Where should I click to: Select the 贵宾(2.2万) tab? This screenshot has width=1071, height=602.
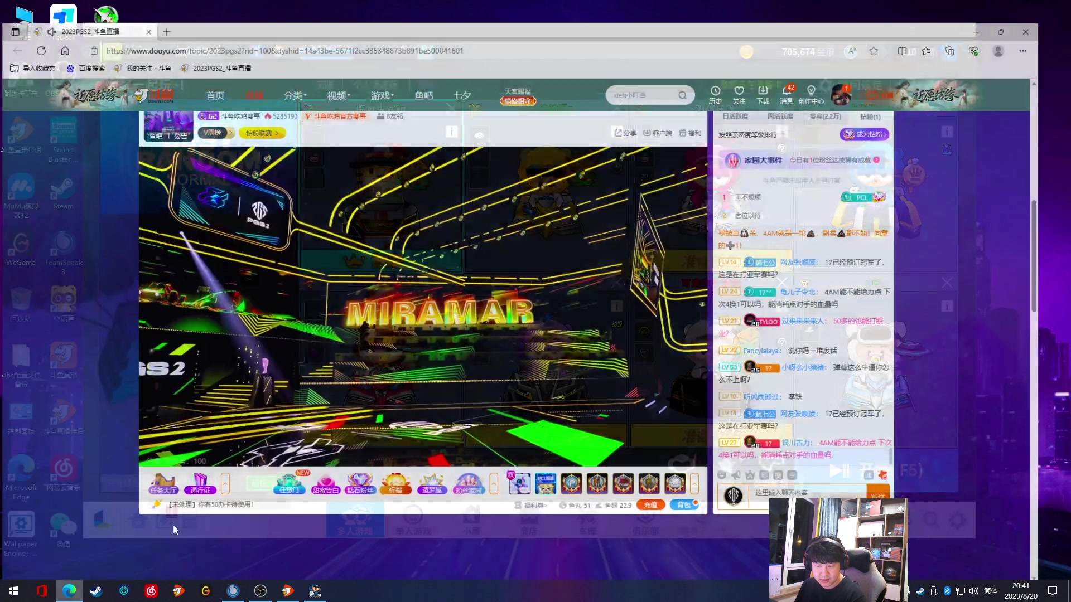click(x=825, y=116)
